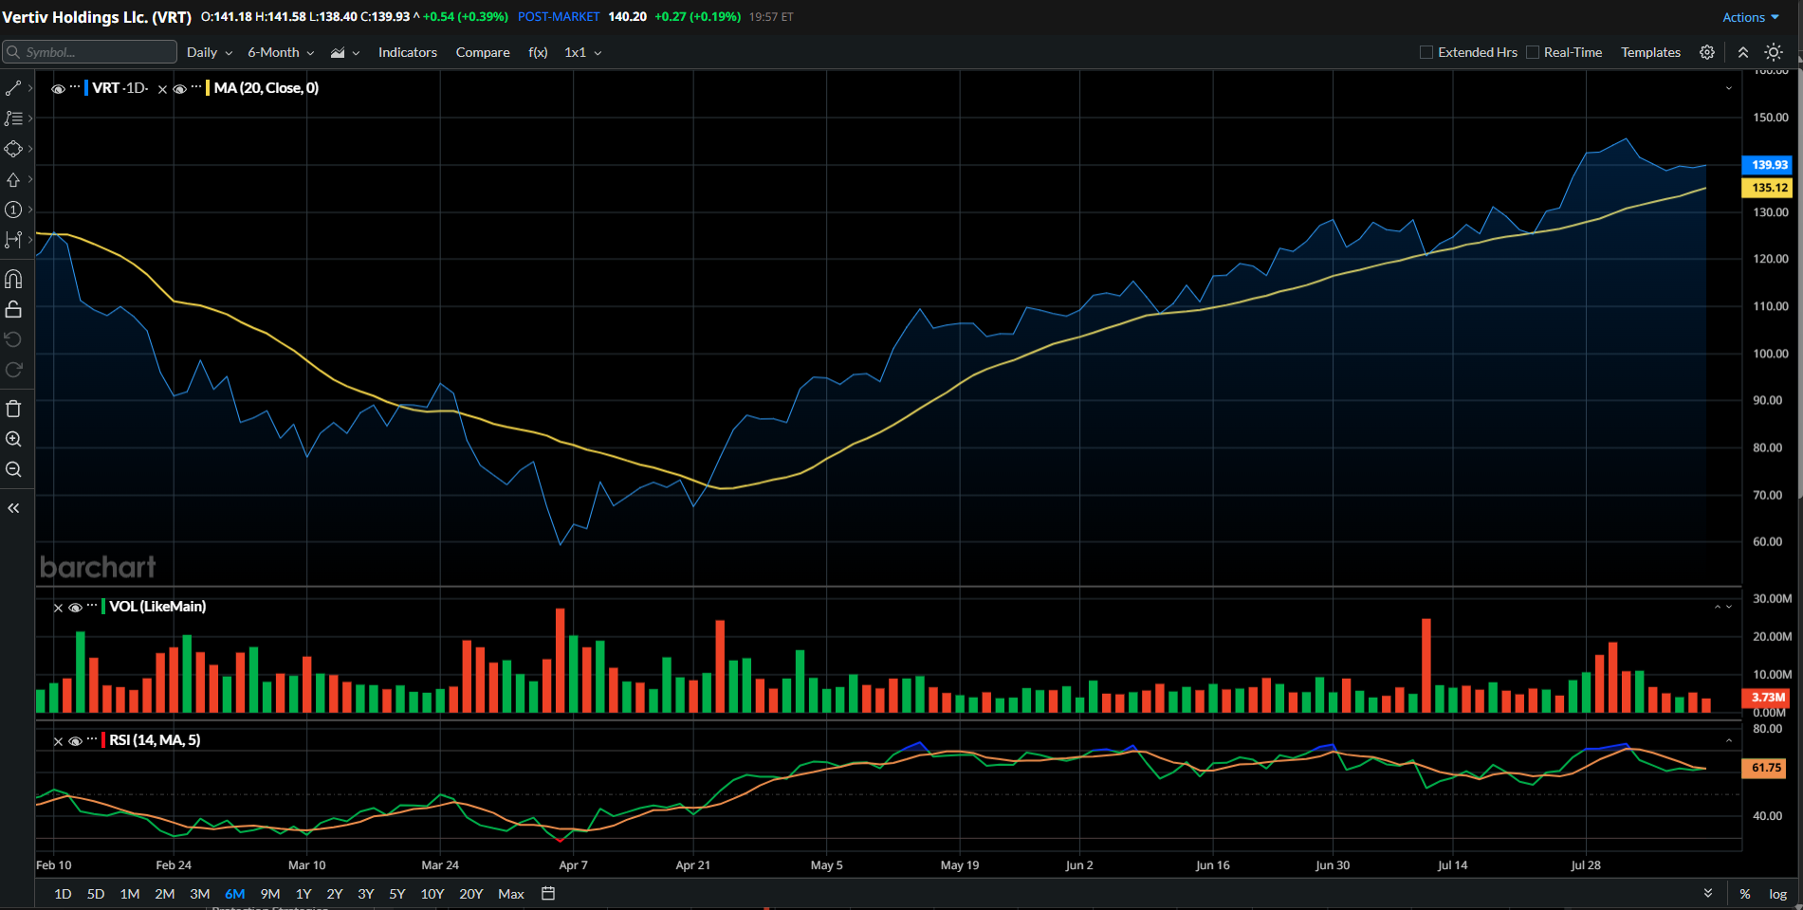Select the geometric shapes tool
The width and height of the screenshot is (1803, 910).
(x=13, y=149)
